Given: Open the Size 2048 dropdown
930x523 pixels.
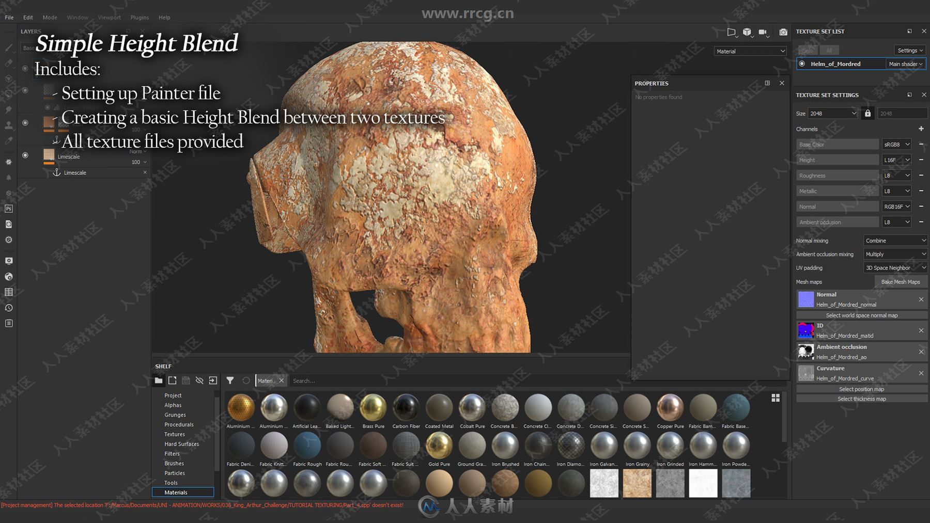Looking at the screenshot, I should point(832,113).
